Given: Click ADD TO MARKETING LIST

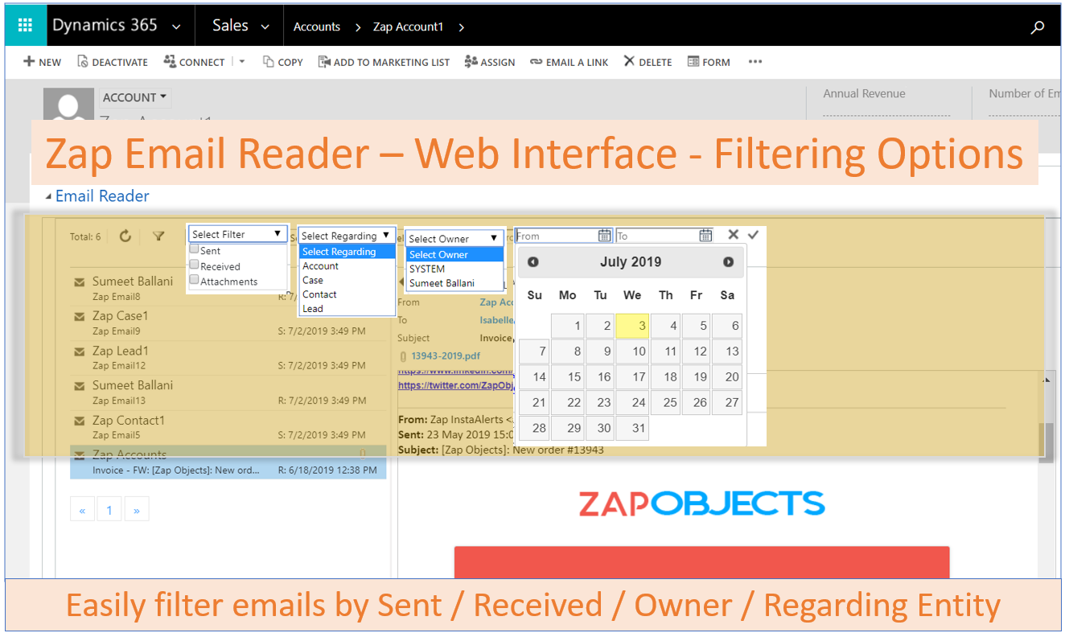Looking at the screenshot, I should [384, 62].
